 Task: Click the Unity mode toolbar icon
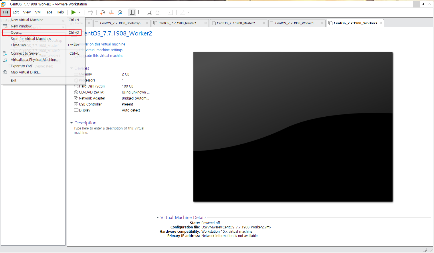click(158, 12)
